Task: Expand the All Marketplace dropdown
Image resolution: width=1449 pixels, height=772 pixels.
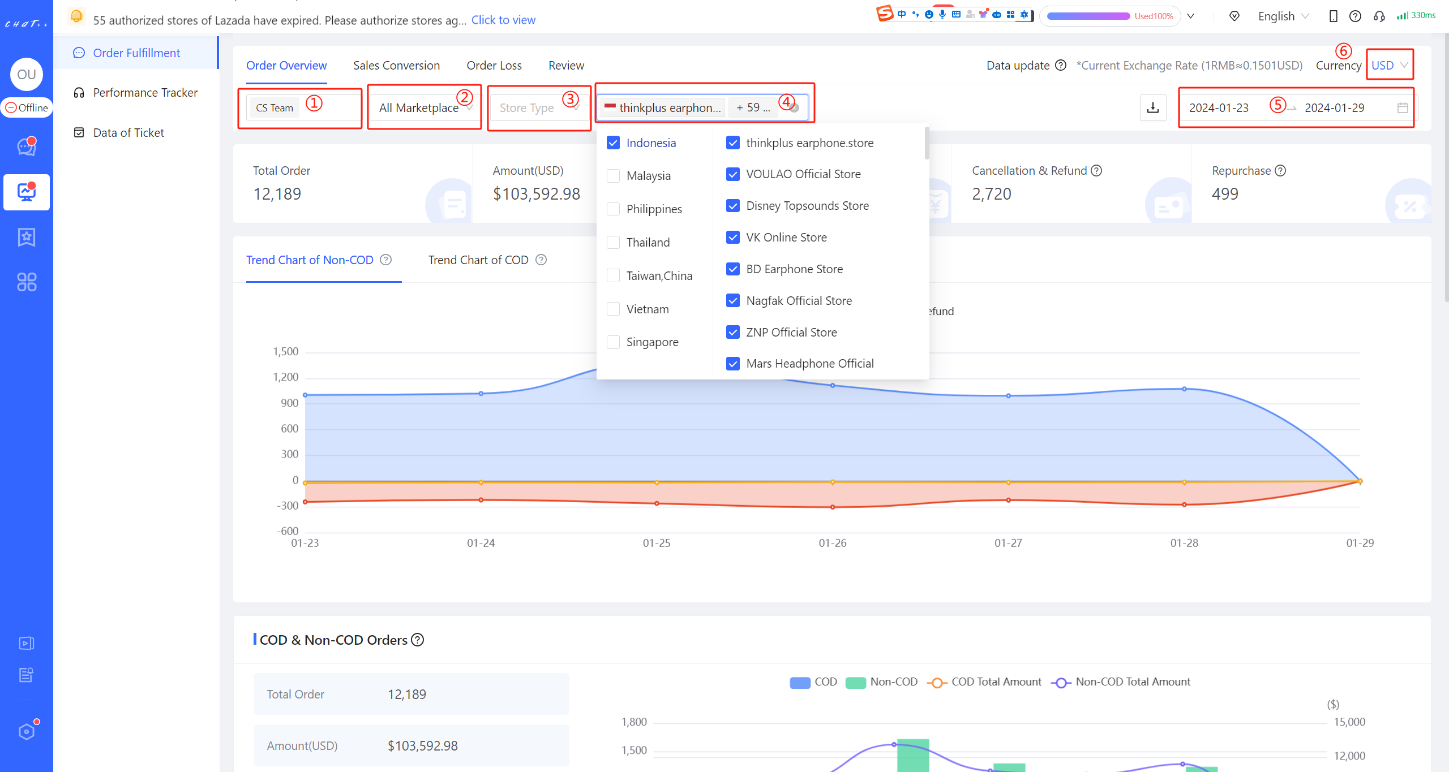Action: coord(425,107)
